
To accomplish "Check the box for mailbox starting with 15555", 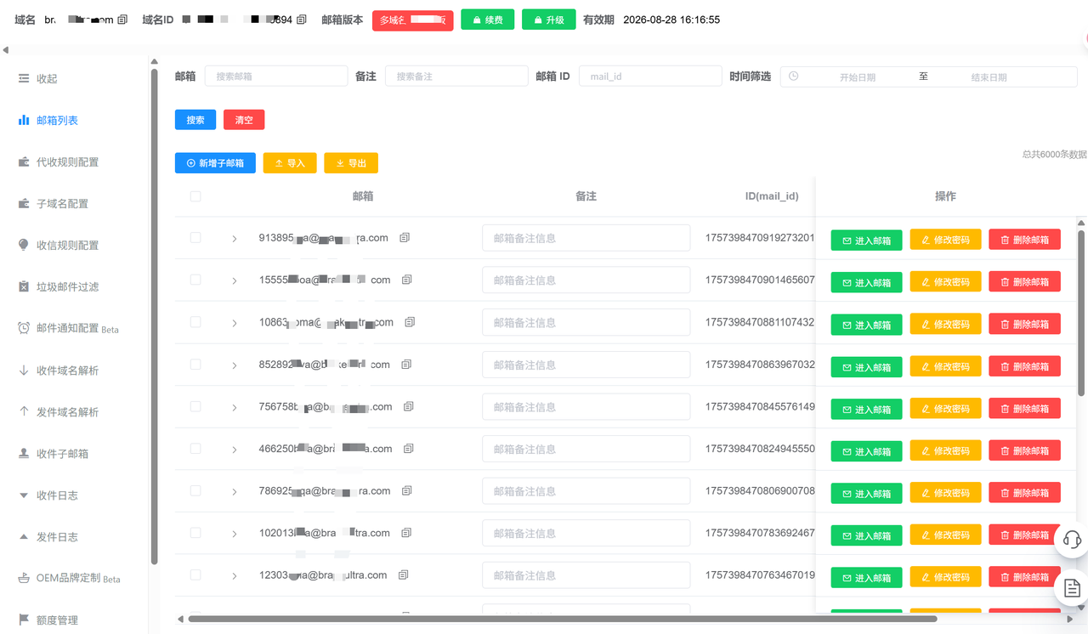I will 195,280.
